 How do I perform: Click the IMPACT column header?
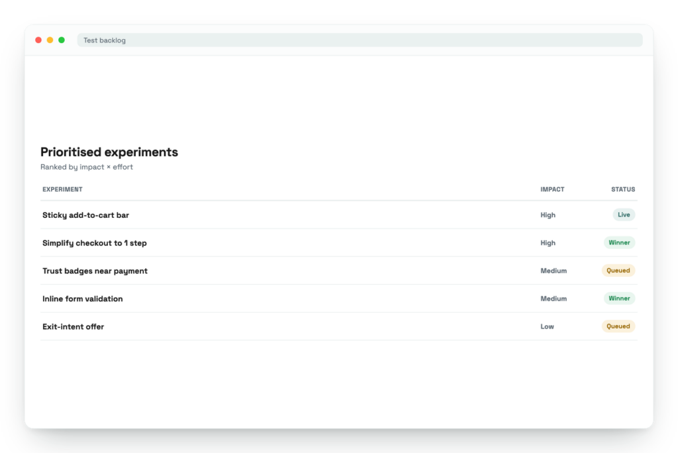pos(552,189)
